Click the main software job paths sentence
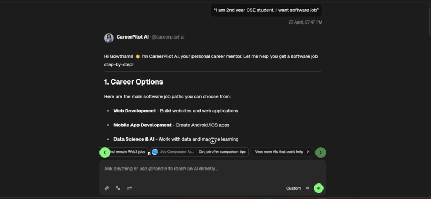 coord(168,97)
